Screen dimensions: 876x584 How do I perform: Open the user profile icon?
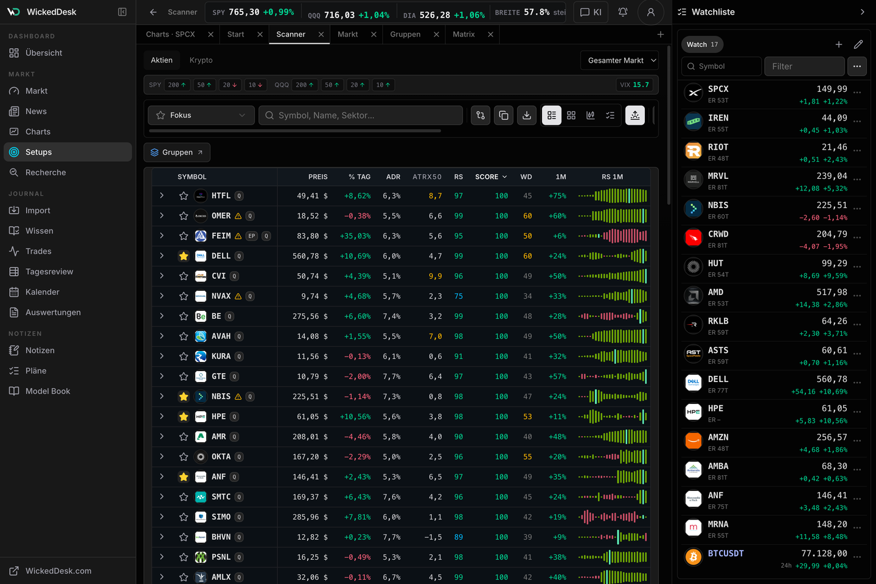pyautogui.click(x=651, y=12)
